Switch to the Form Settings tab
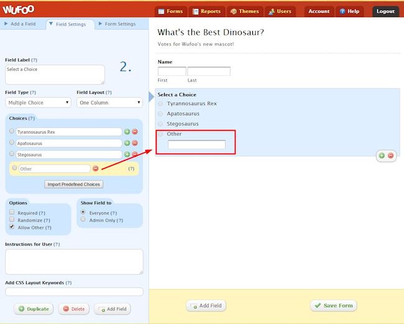404x324 pixels. pos(117,24)
